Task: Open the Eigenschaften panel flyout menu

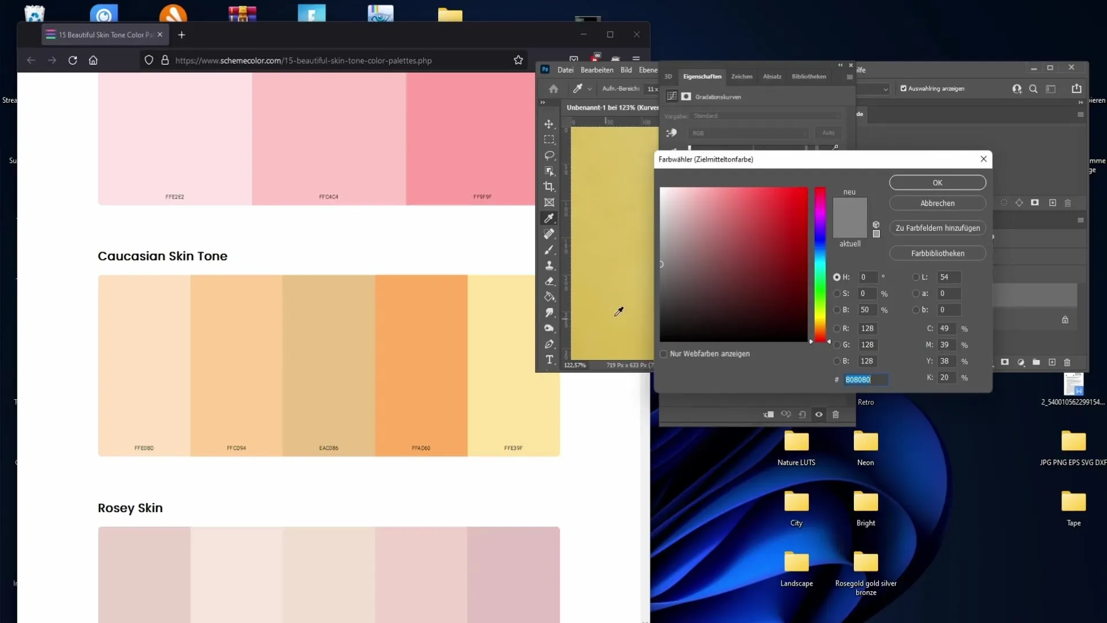Action: click(849, 77)
